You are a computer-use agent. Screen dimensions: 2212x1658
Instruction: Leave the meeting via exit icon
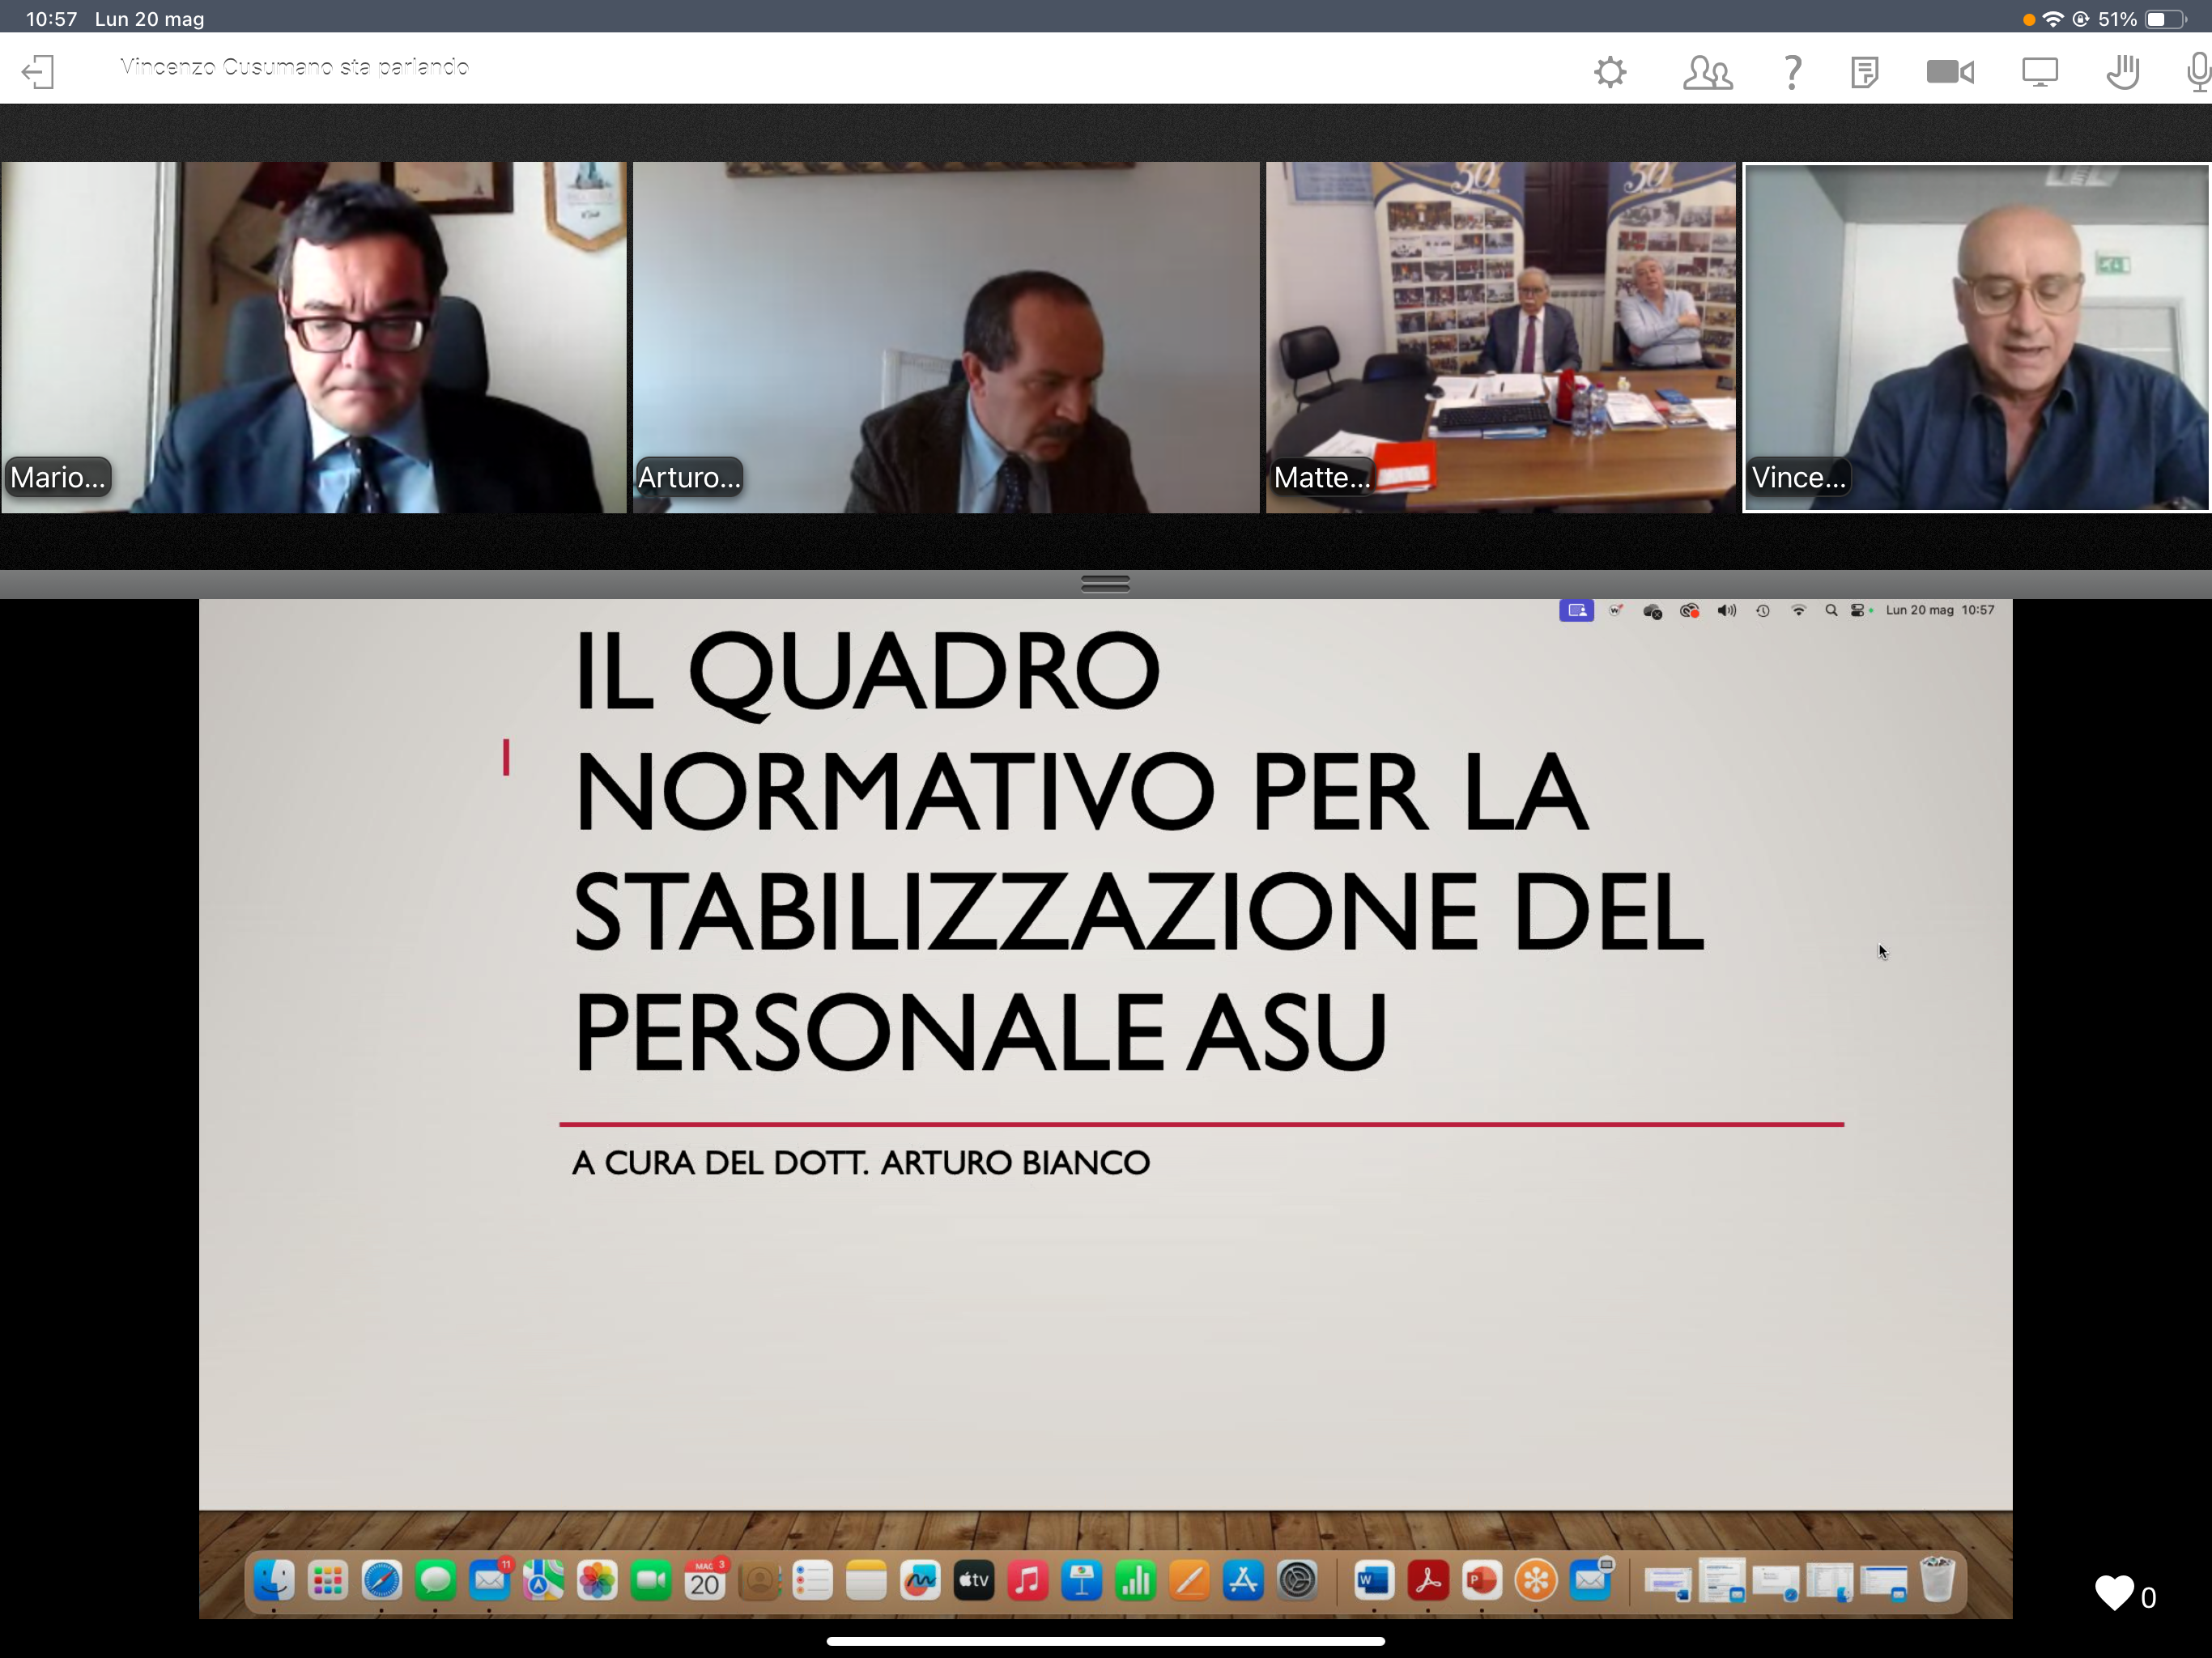38,71
